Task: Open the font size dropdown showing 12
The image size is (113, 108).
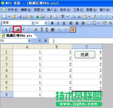Action: pos(46,23)
